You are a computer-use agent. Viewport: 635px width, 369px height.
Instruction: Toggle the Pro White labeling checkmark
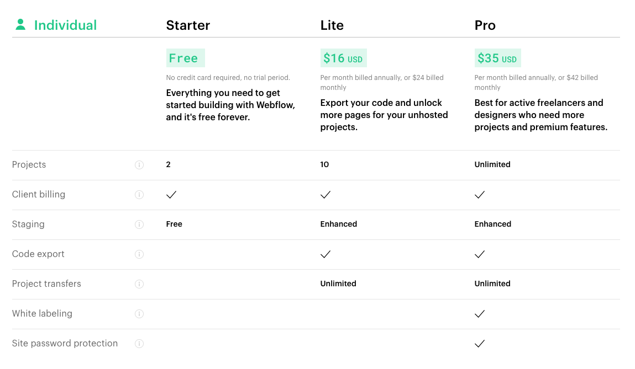tap(479, 313)
